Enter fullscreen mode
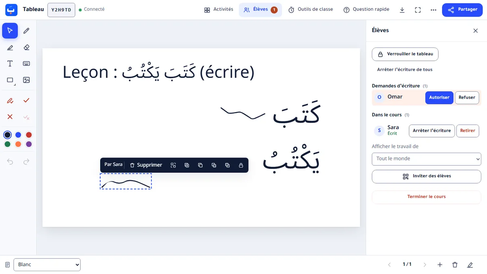The height and width of the screenshot is (274, 487). coord(418,10)
